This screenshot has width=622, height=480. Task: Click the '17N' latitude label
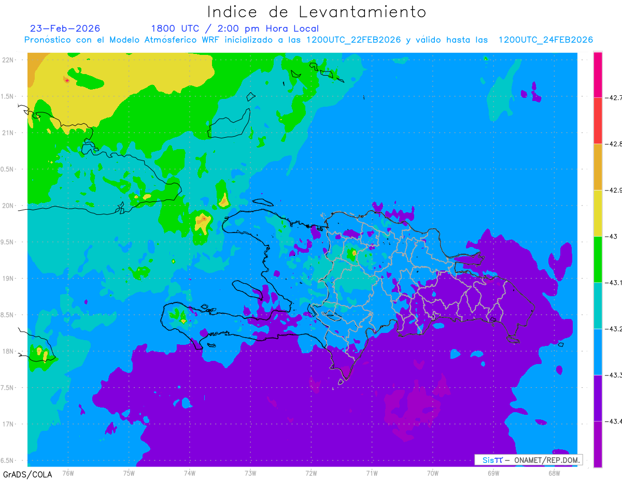point(9,424)
